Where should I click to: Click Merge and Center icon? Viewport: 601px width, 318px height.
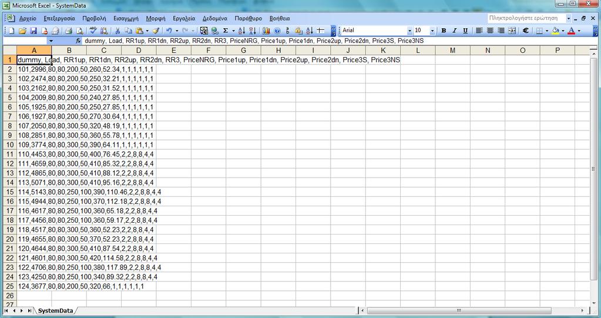[512, 31]
